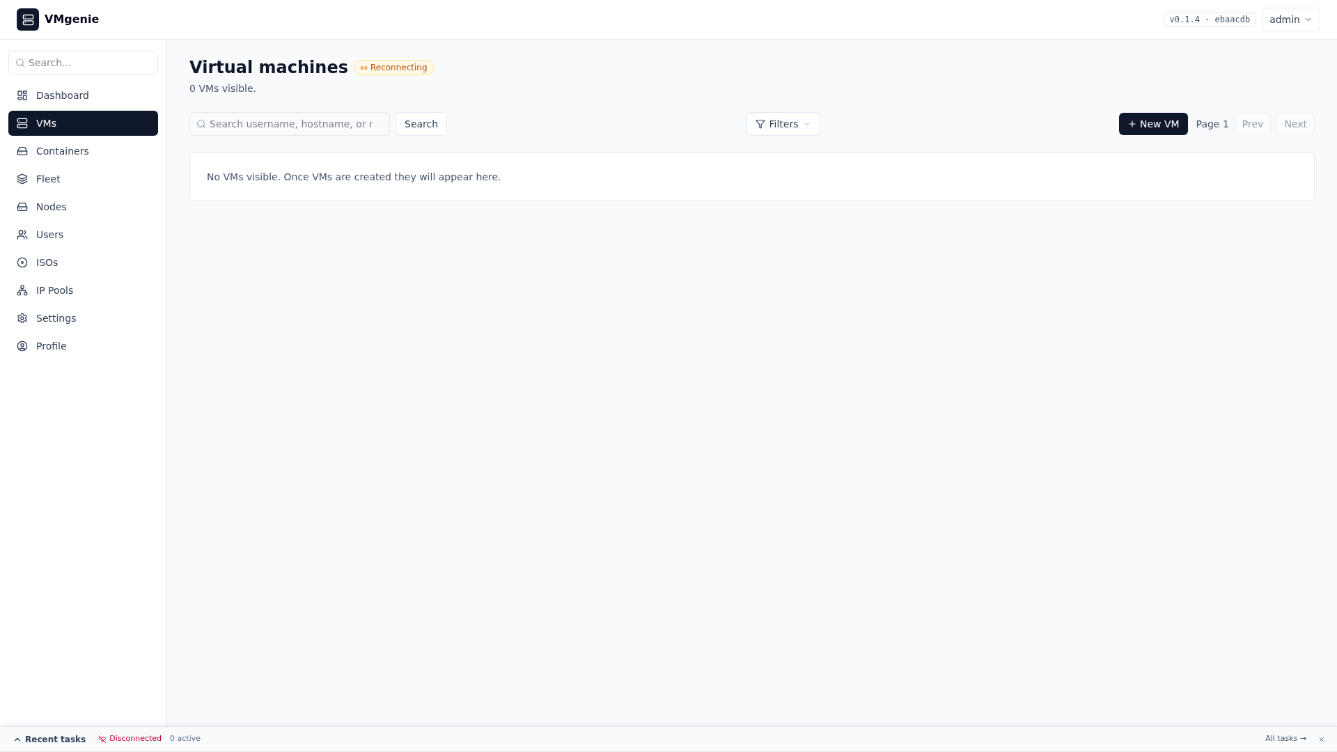Viewport: 1337px width, 752px height.
Task: Click the Disconnected wifi-off icon
Action: pyautogui.click(x=102, y=739)
